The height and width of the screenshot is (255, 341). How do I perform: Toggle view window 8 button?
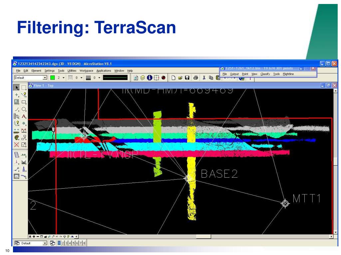pyautogui.click(x=84, y=243)
